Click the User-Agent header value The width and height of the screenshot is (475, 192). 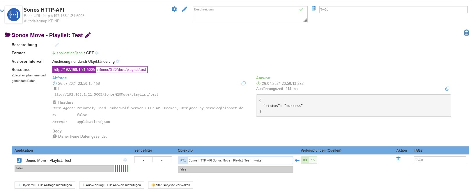point(160,108)
